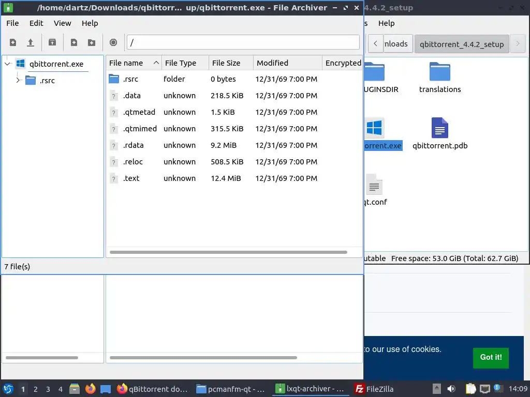The height and width of the screenshot is (397, 530).
Task: Click the path field showing "/"
Action: coord(243,42)
